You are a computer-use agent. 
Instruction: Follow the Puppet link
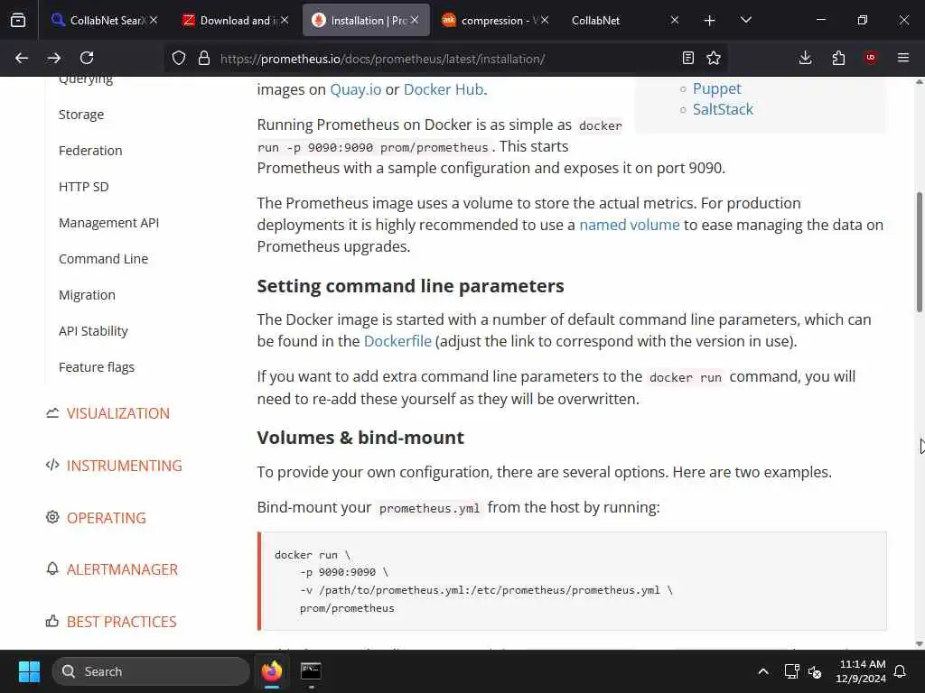716,88
